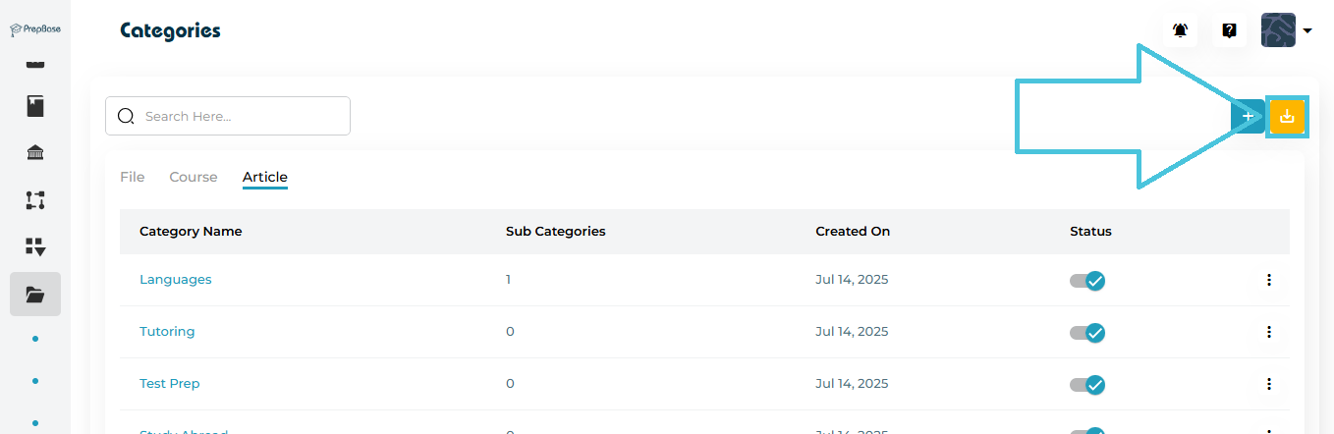This screenshot has height=434, width=1334.
Task: Toggle Test Prep status switch
Action: tap(1087, 384)
